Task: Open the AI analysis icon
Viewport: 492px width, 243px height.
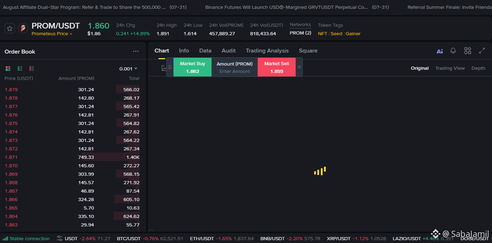Action: pyautogui.click(x=440, y=51)
